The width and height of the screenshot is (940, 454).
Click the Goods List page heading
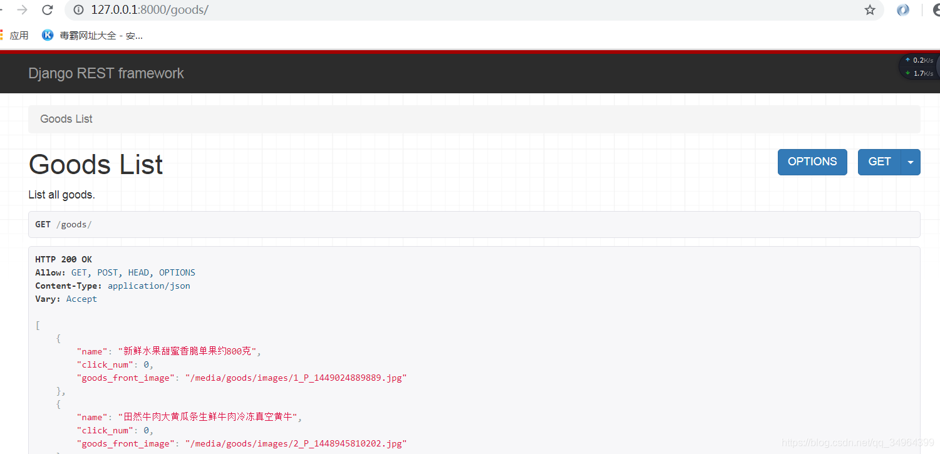click(x=96, y=165)
